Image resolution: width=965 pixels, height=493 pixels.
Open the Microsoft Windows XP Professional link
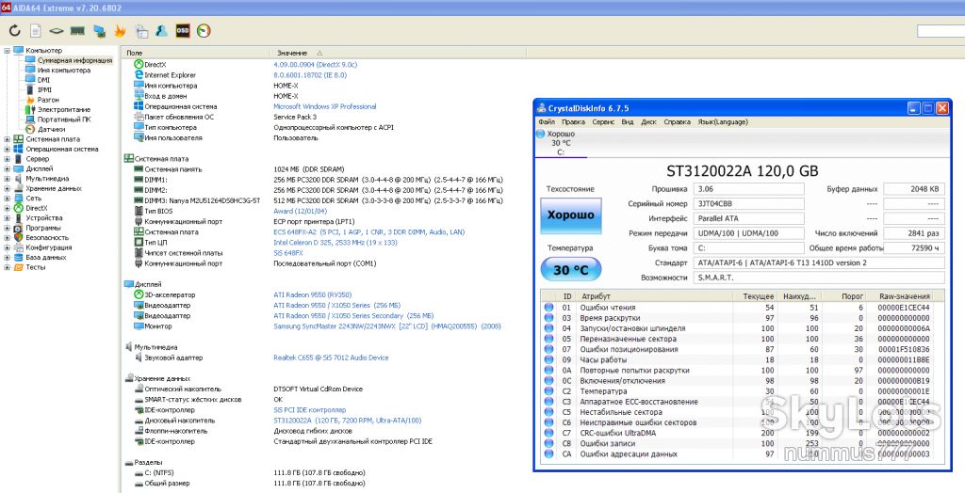coord(324,106)
